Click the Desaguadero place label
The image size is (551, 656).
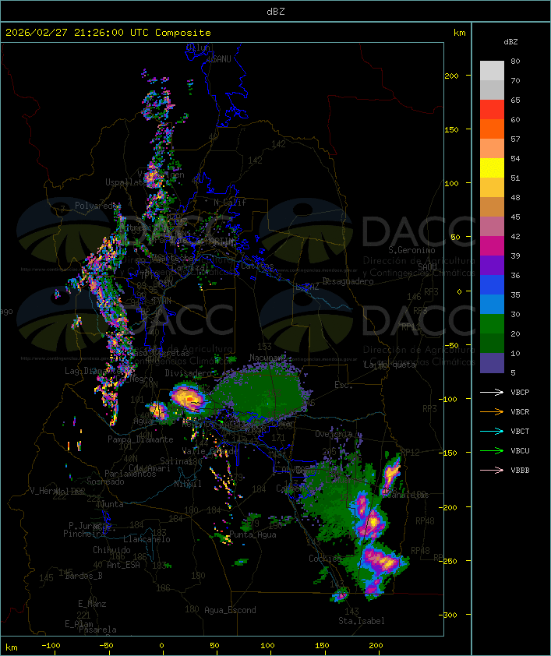pyautogui.click(x=348, y=281)
